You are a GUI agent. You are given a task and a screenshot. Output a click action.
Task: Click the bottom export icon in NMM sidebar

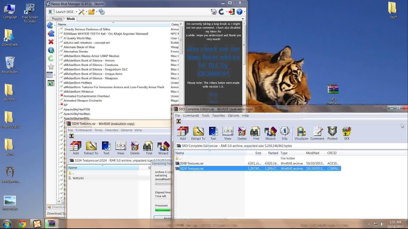point(51,83)
